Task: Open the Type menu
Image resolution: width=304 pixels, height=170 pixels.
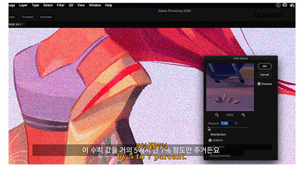Action: point(35,5)
